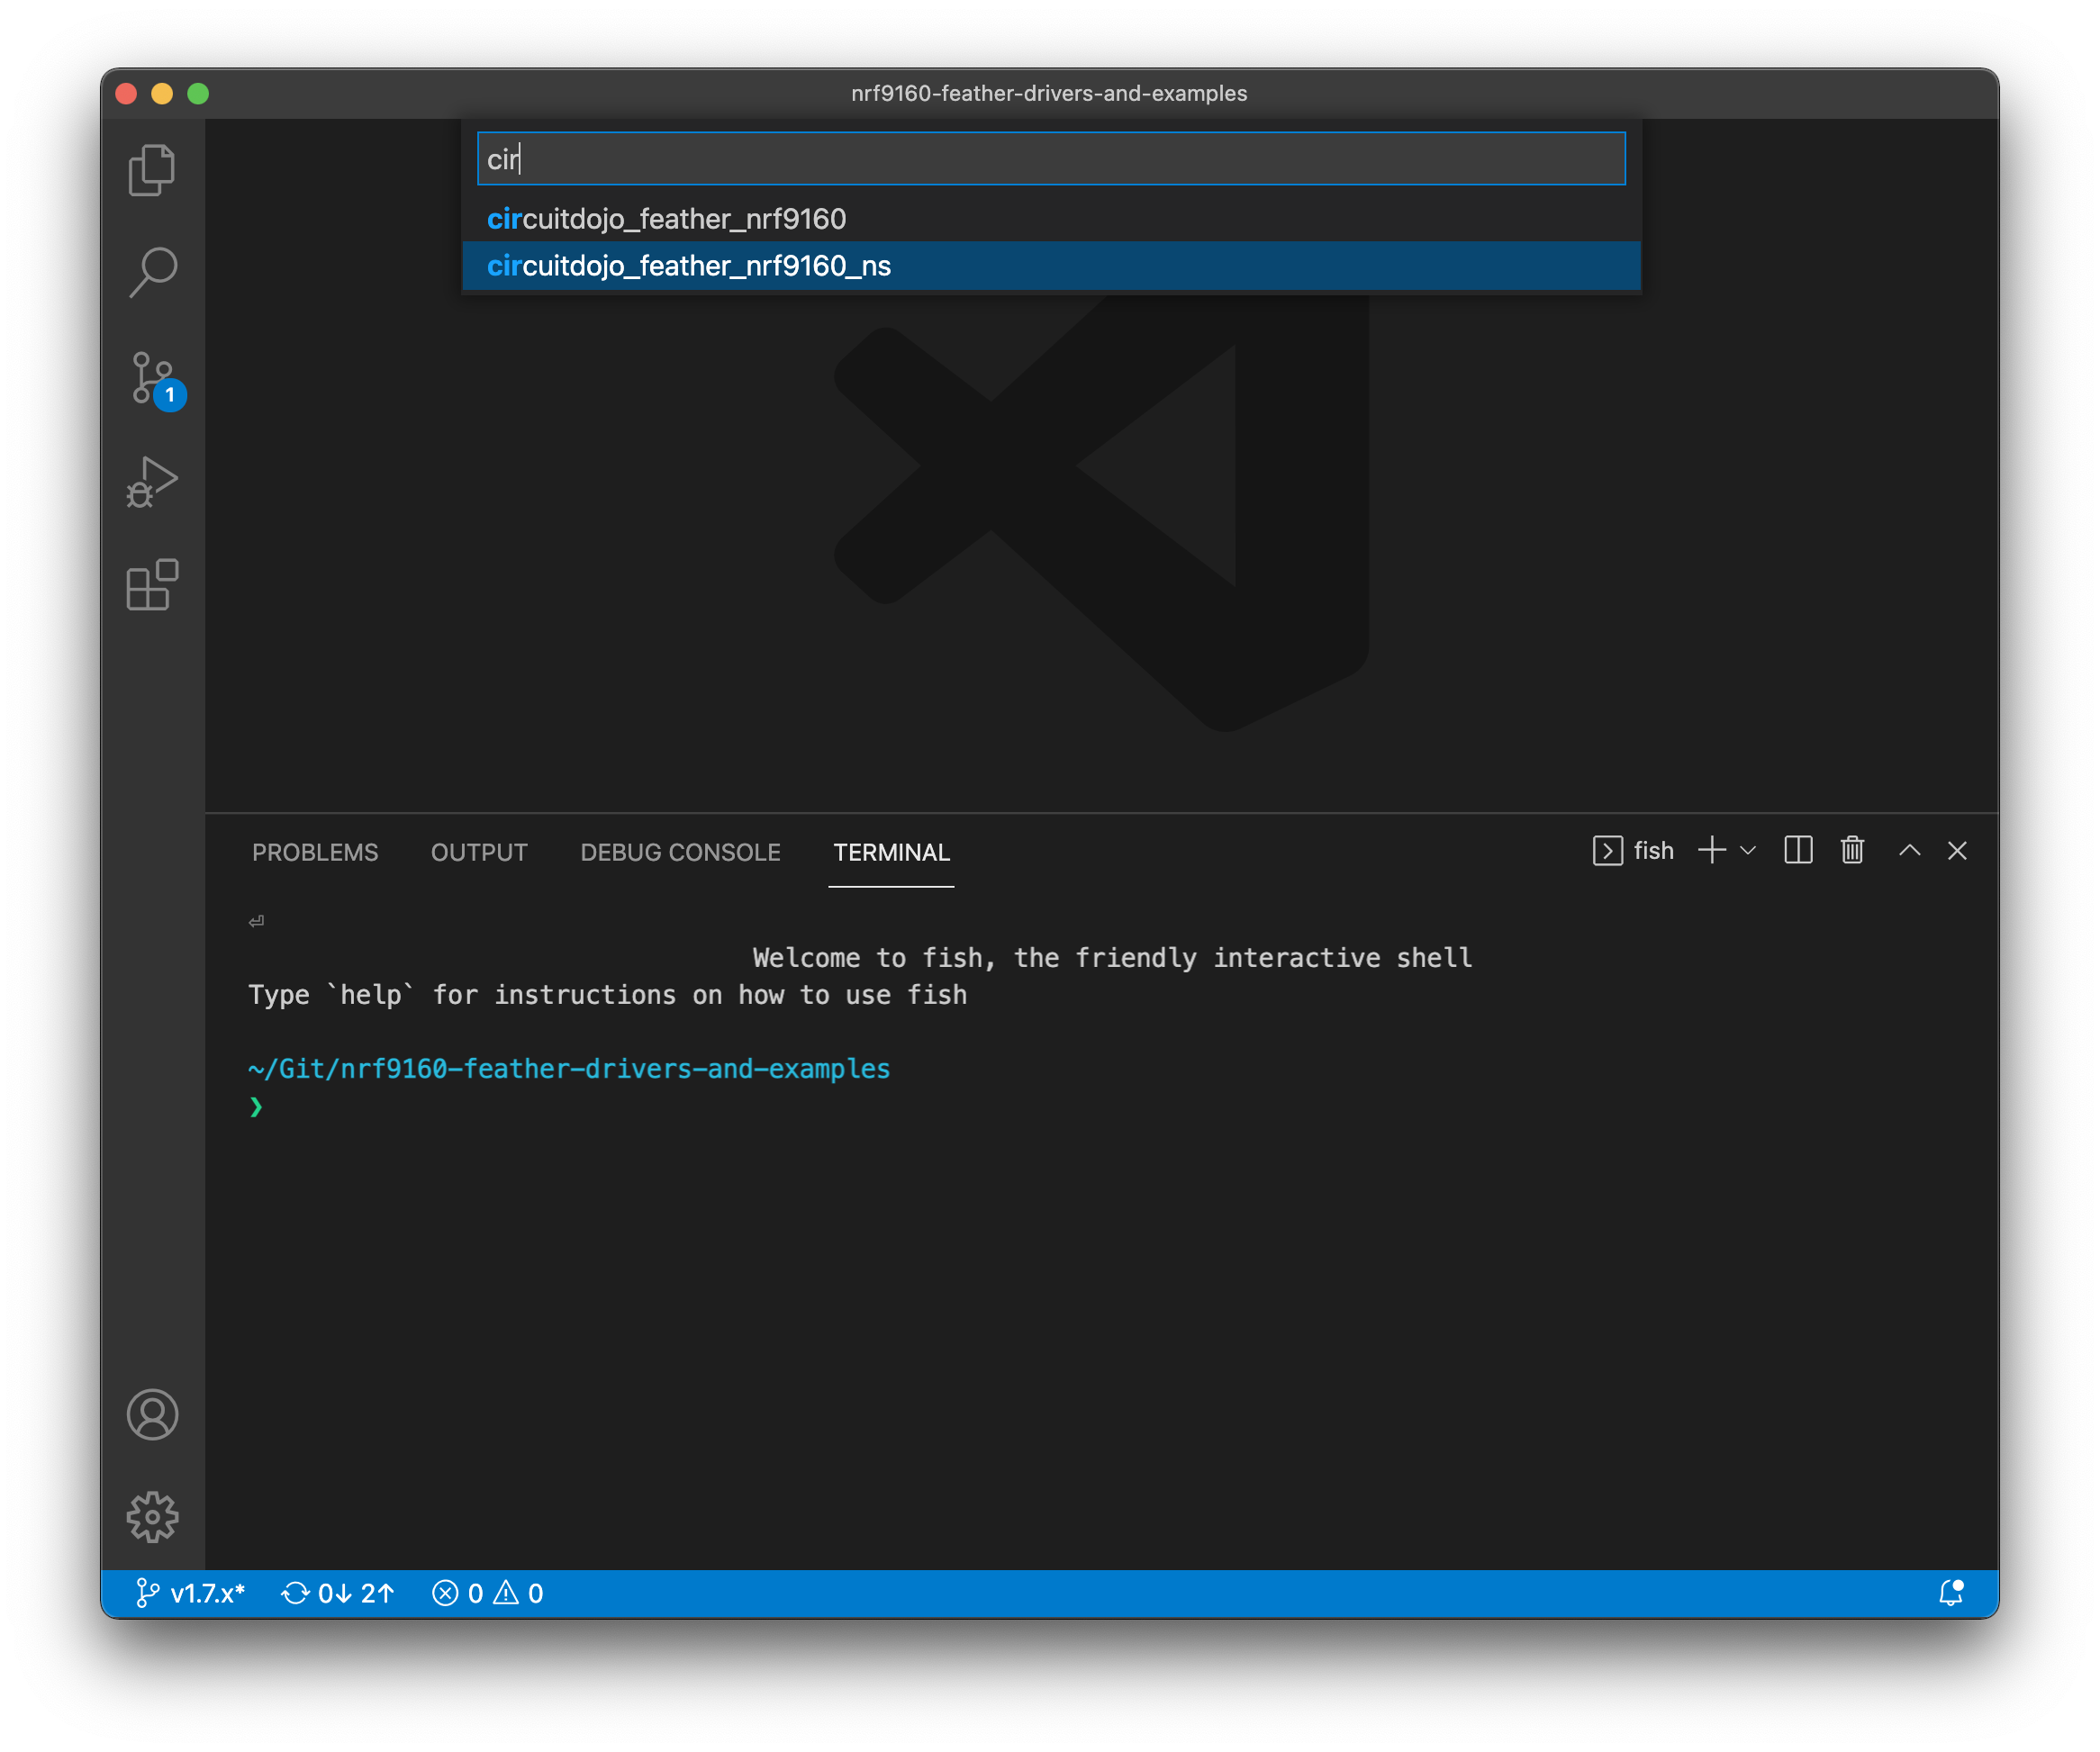The width and height of the screenshot is (2100, 1752).
Task: Open Run and Debug view
Action: coord(152,482)
